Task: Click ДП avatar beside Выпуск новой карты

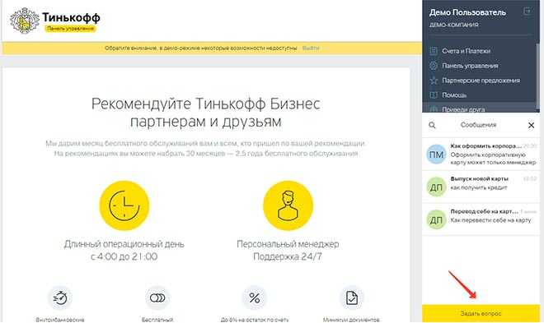Action: click(x=436, y=187)
